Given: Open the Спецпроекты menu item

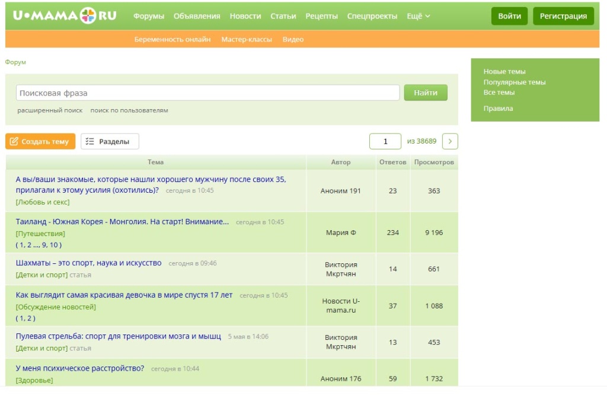Looking at the screenshot, I should point(372,16).
